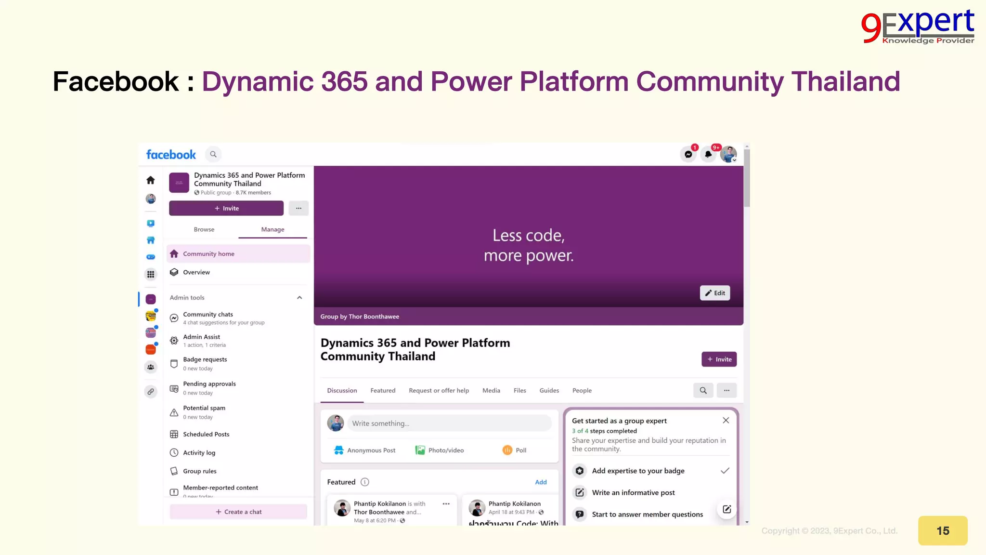Open your profile avatar in left rail

click(151, 199)
